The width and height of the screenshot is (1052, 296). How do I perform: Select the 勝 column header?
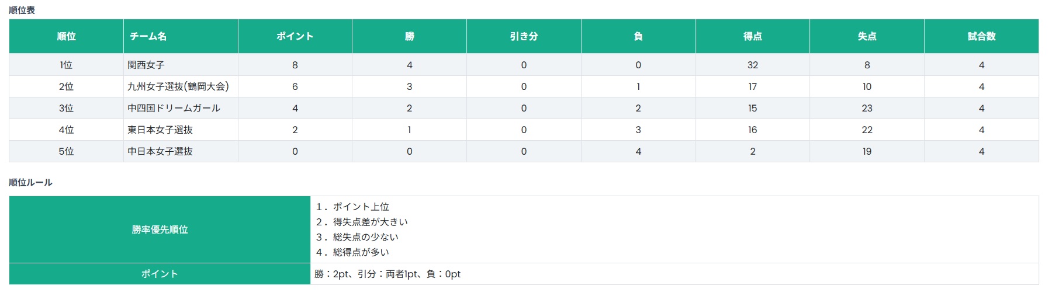[409, 36]
